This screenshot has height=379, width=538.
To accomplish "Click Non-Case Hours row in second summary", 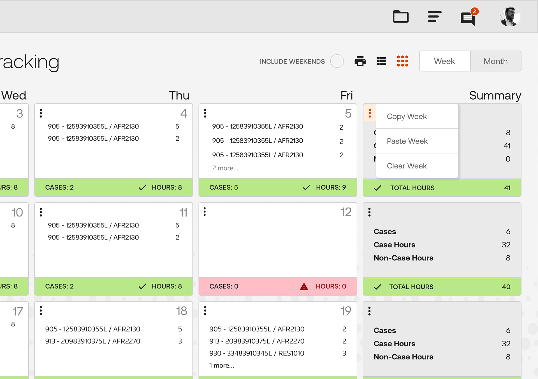I will coord(442,258).
